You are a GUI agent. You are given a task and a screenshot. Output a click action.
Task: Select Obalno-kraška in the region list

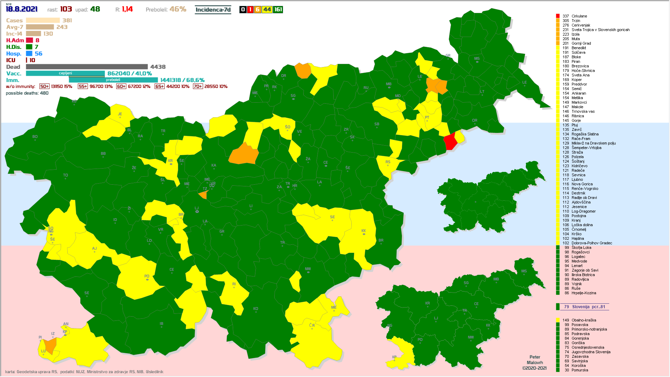pos(583,320)
